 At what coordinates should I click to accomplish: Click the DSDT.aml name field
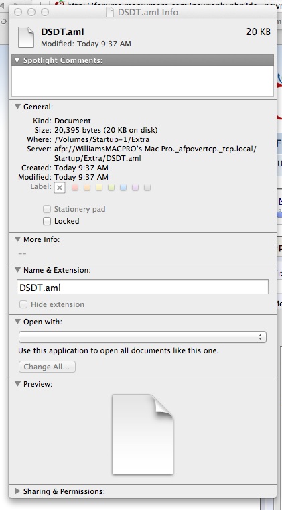pyautogui.click(x=143, y=288)
